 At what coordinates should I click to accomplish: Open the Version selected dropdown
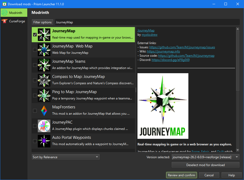tap(205, 157)
